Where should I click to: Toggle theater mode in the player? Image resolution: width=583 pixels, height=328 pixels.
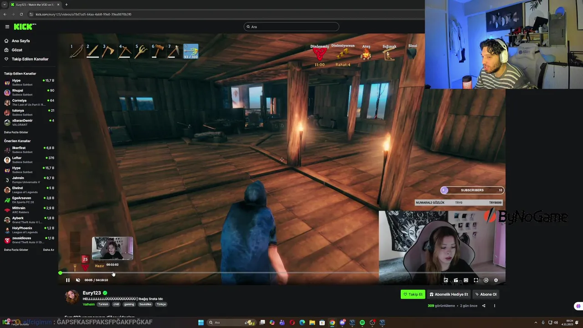point(466,280)
